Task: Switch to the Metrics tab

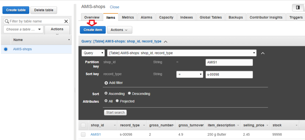Action: click(128, 17)
